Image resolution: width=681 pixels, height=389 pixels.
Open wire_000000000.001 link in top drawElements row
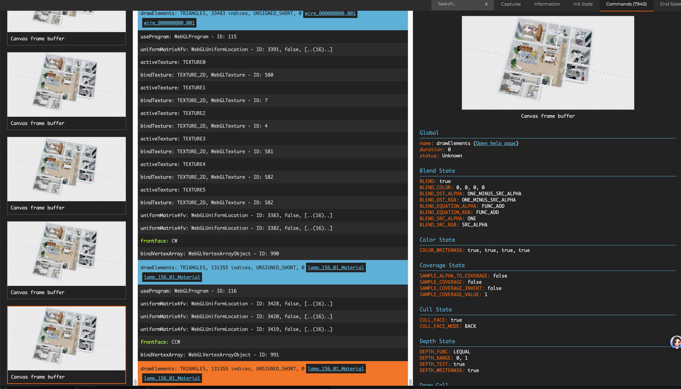tap(330, 13)
